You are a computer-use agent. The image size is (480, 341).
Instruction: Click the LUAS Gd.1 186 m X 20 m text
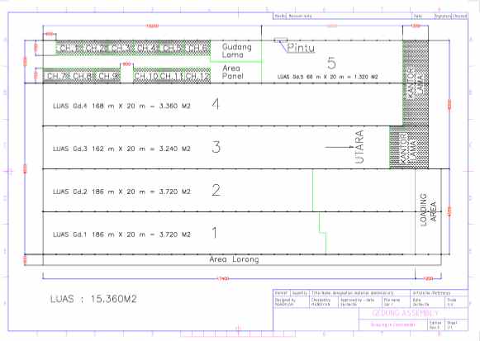click(121, 234)
